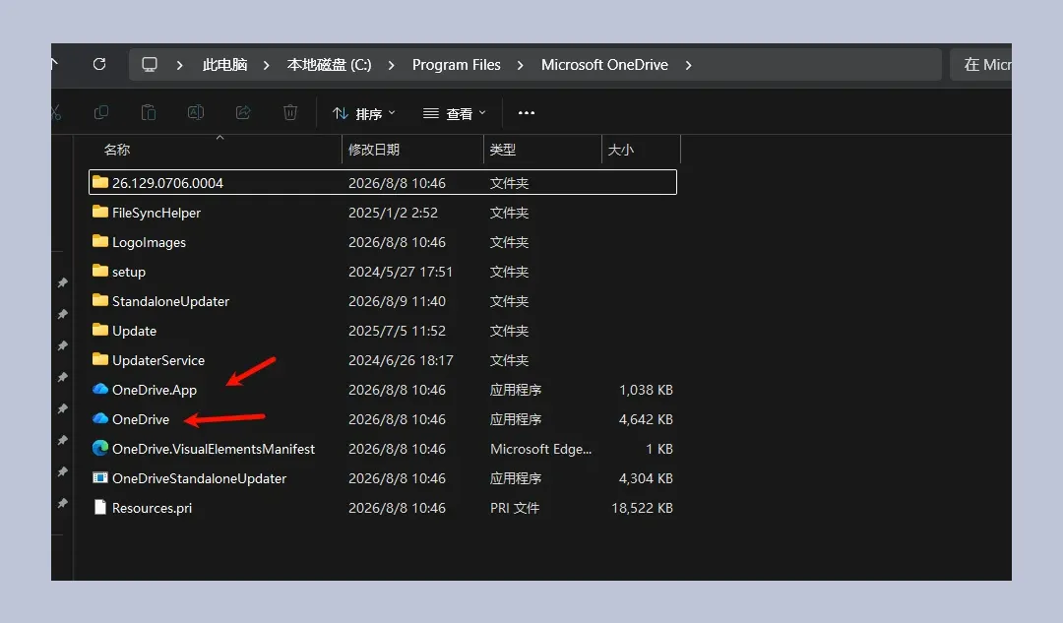Expand chevron after 本地磁盘 (C:)
1063x623 pixels.
point(391,65)
